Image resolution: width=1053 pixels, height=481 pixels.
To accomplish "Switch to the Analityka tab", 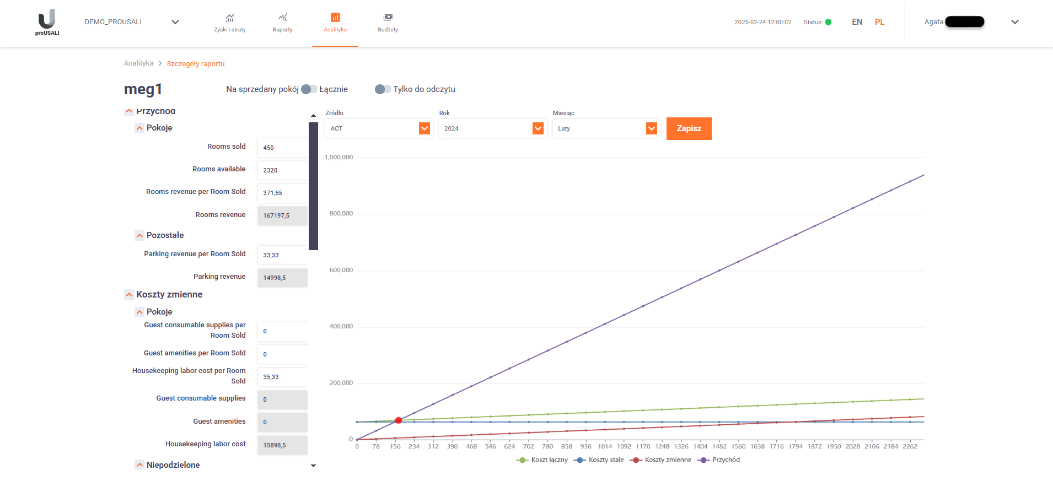I will [x=335, y=23].
